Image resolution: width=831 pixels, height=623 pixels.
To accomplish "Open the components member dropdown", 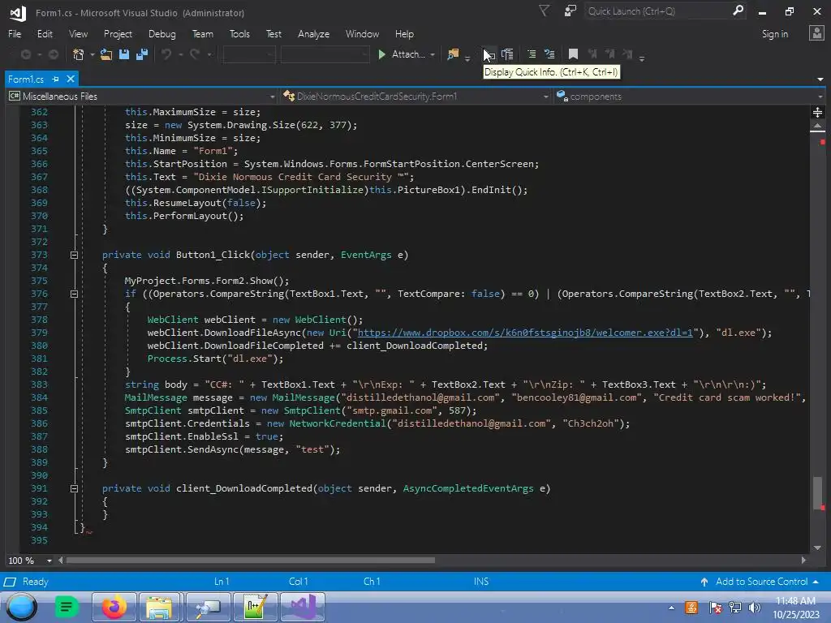I will coord(689,97).
